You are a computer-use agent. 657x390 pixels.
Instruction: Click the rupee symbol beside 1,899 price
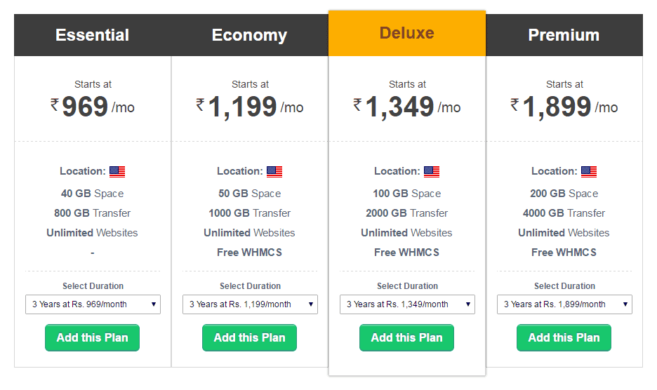(515, 105)
